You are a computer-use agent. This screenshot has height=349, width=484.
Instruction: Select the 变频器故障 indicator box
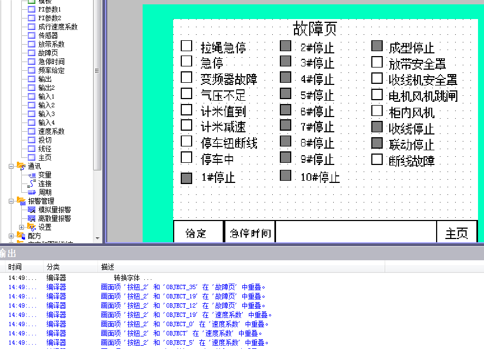187,77
